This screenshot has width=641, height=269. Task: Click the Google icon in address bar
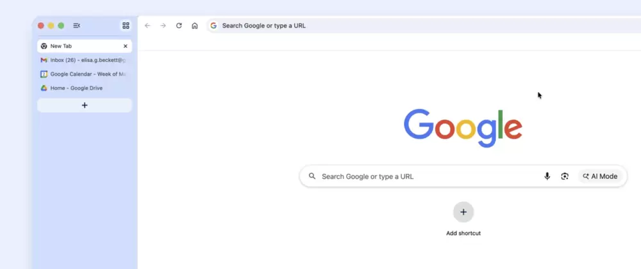pyautogui.click(x=213, y=26)
